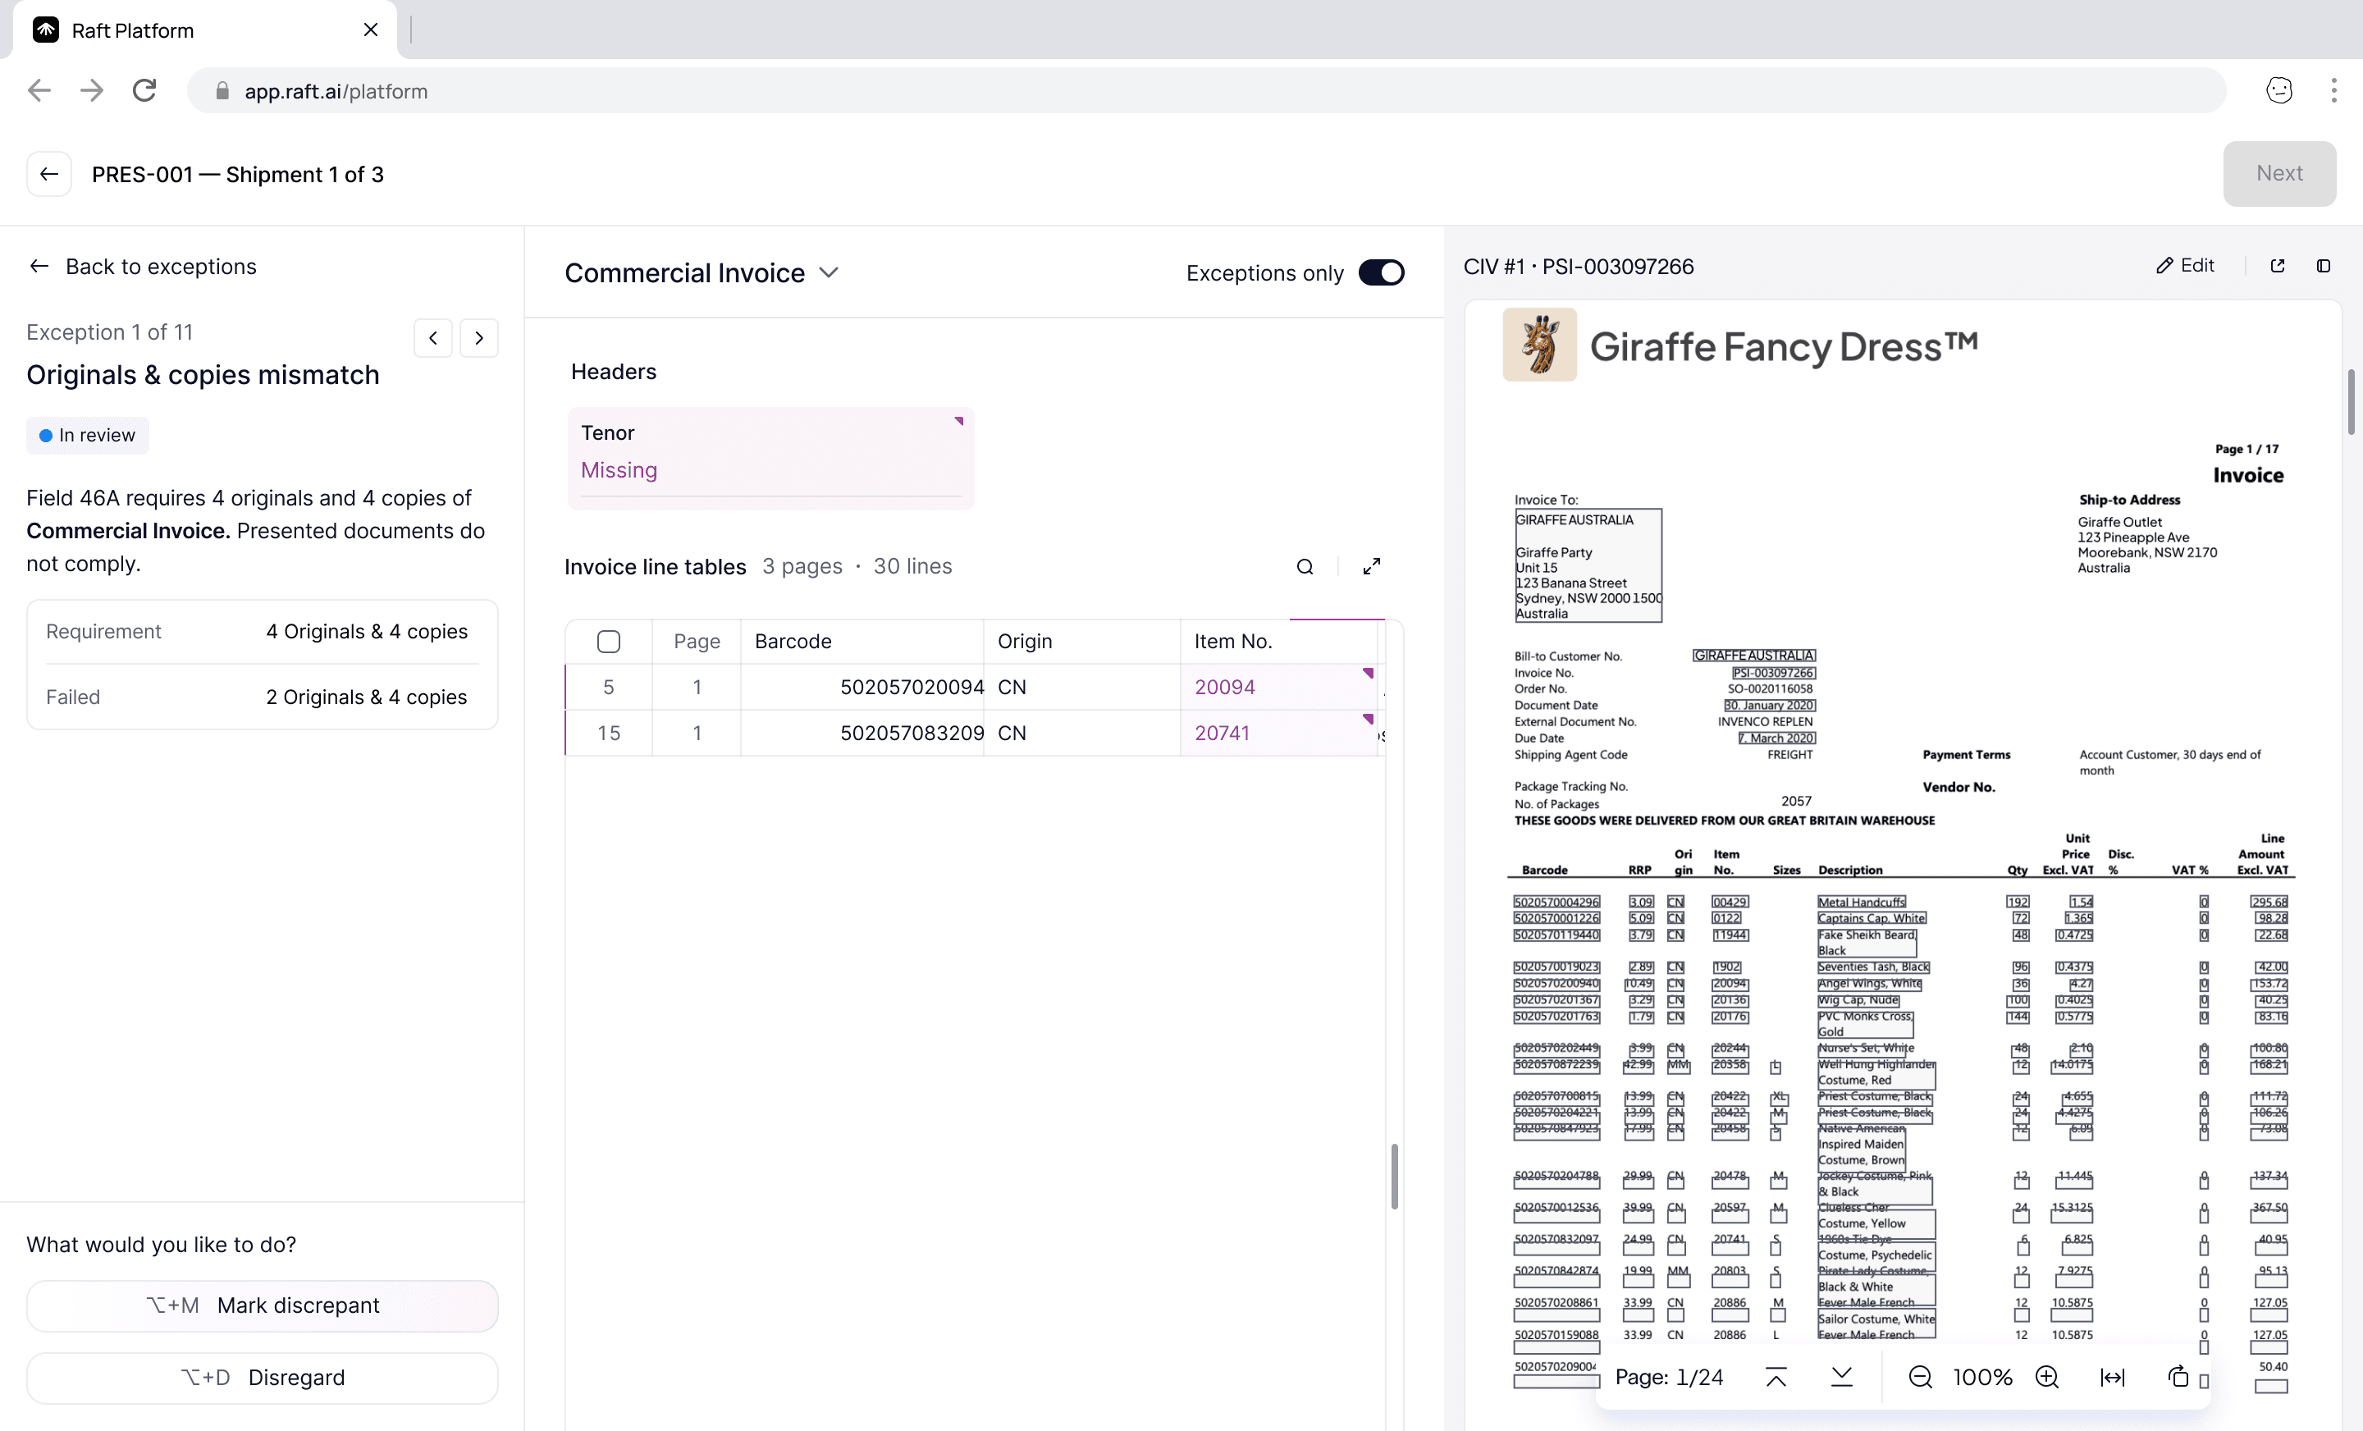Viewport: 2363px width, 1431px height.
Task: Click barcode 502057020094 cell
Action: click(862, 688)
